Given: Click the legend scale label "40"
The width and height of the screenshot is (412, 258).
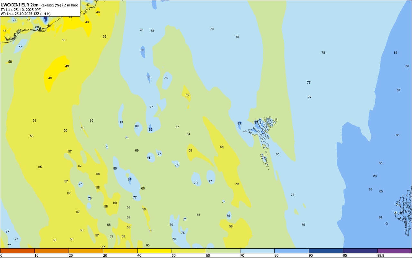Looking at the screenshot, I should tap(139, 255).
